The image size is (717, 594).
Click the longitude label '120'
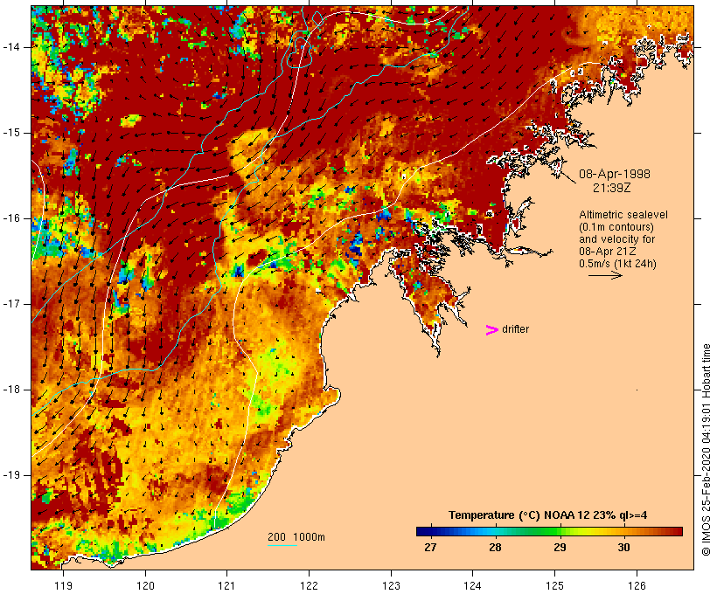click(145, 585)
